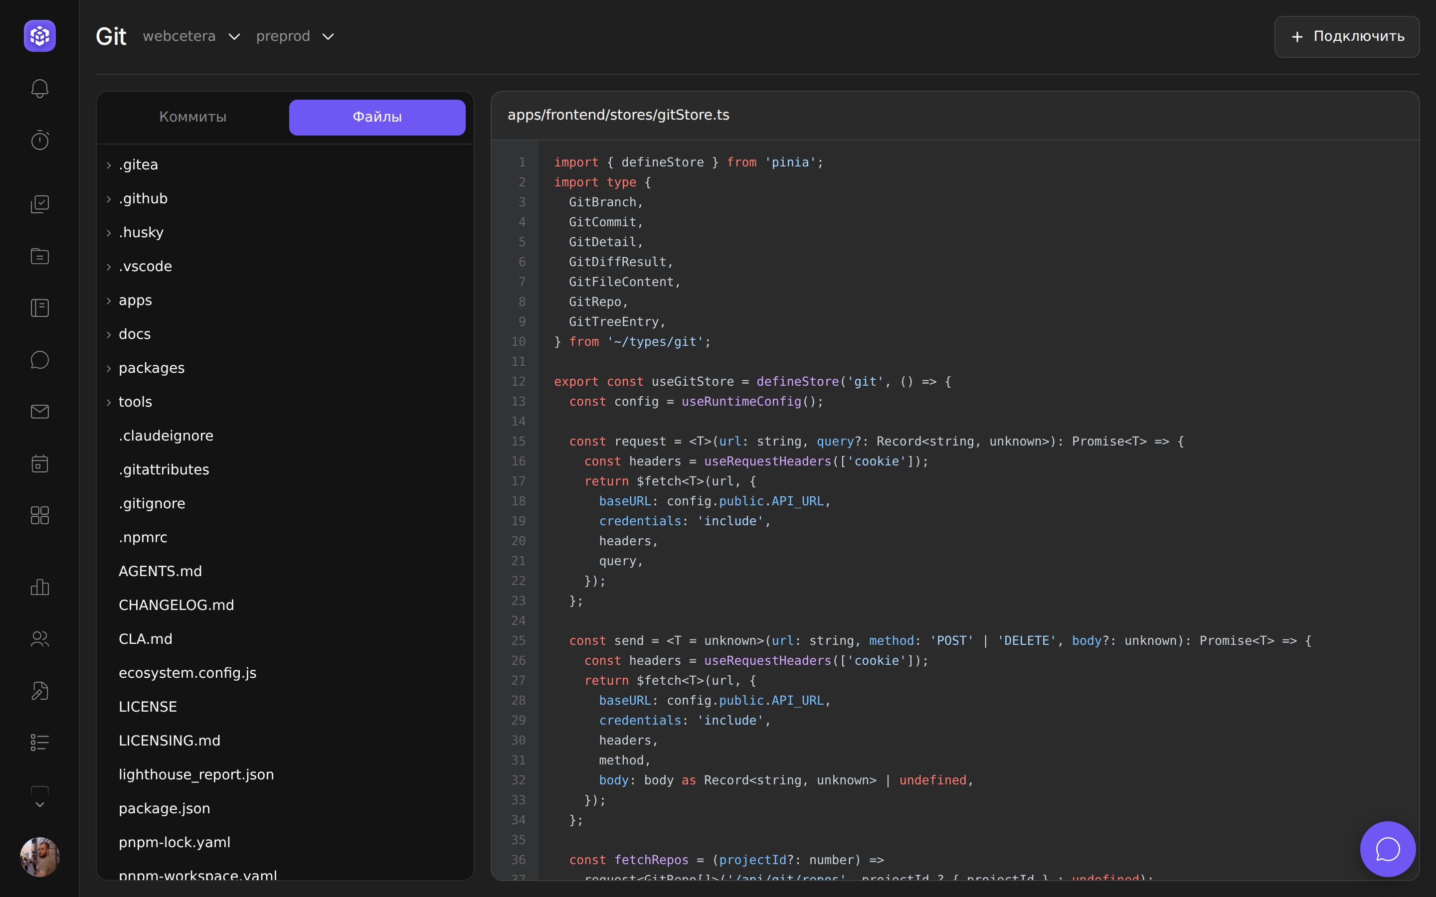Viewport: 1436px width, 897px height.
Task: Expand the tools folder
Action: (x=285, y=402)
